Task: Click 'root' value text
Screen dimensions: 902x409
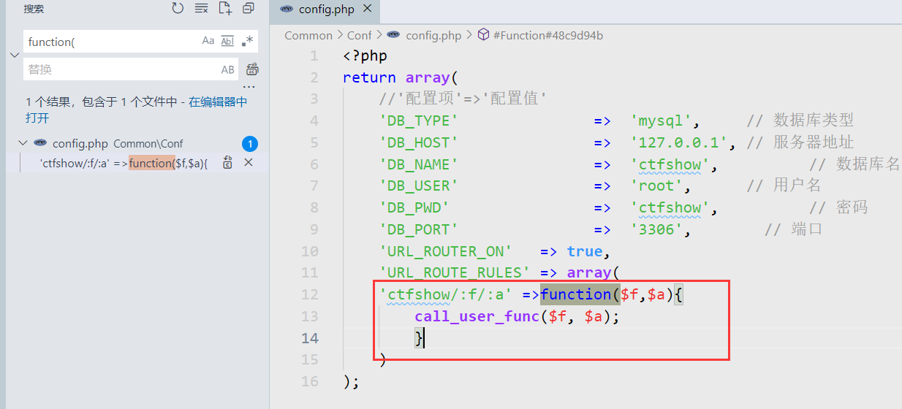Action: (661, 186)
